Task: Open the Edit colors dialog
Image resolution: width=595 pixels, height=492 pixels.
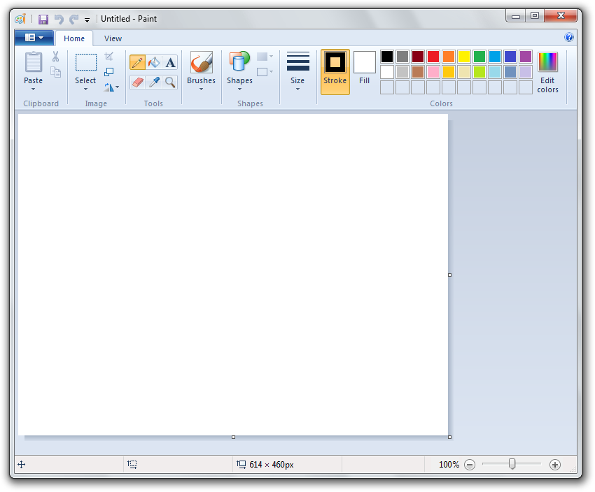Action: click(547, 71)
